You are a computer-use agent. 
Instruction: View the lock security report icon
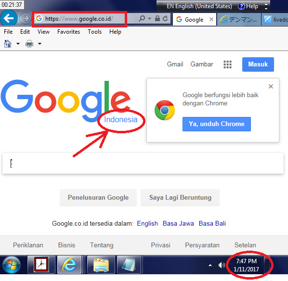[157, 18]
